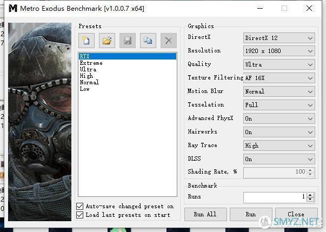This screenshot has width=326, height=232.
Task: Toggle Load last presets on start checkbox
Action: [x=80, y=215]
